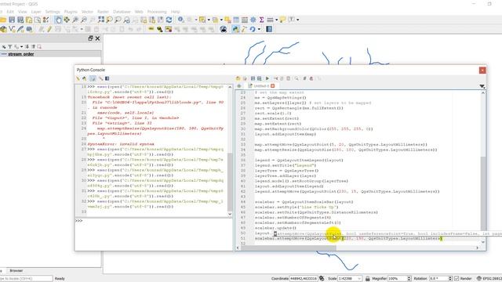This screenshot has height=282, width=502.
Task: Toggle the Show Editor icon in console
Action: (93, 78)
